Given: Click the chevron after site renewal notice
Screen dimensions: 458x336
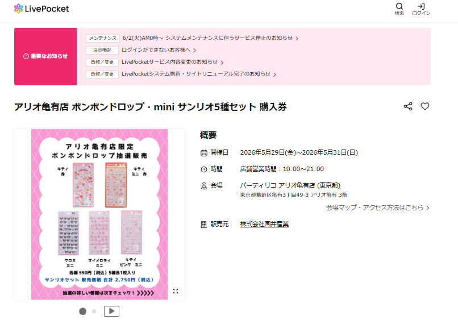Looking at the screenshot, I should point(274,75).
